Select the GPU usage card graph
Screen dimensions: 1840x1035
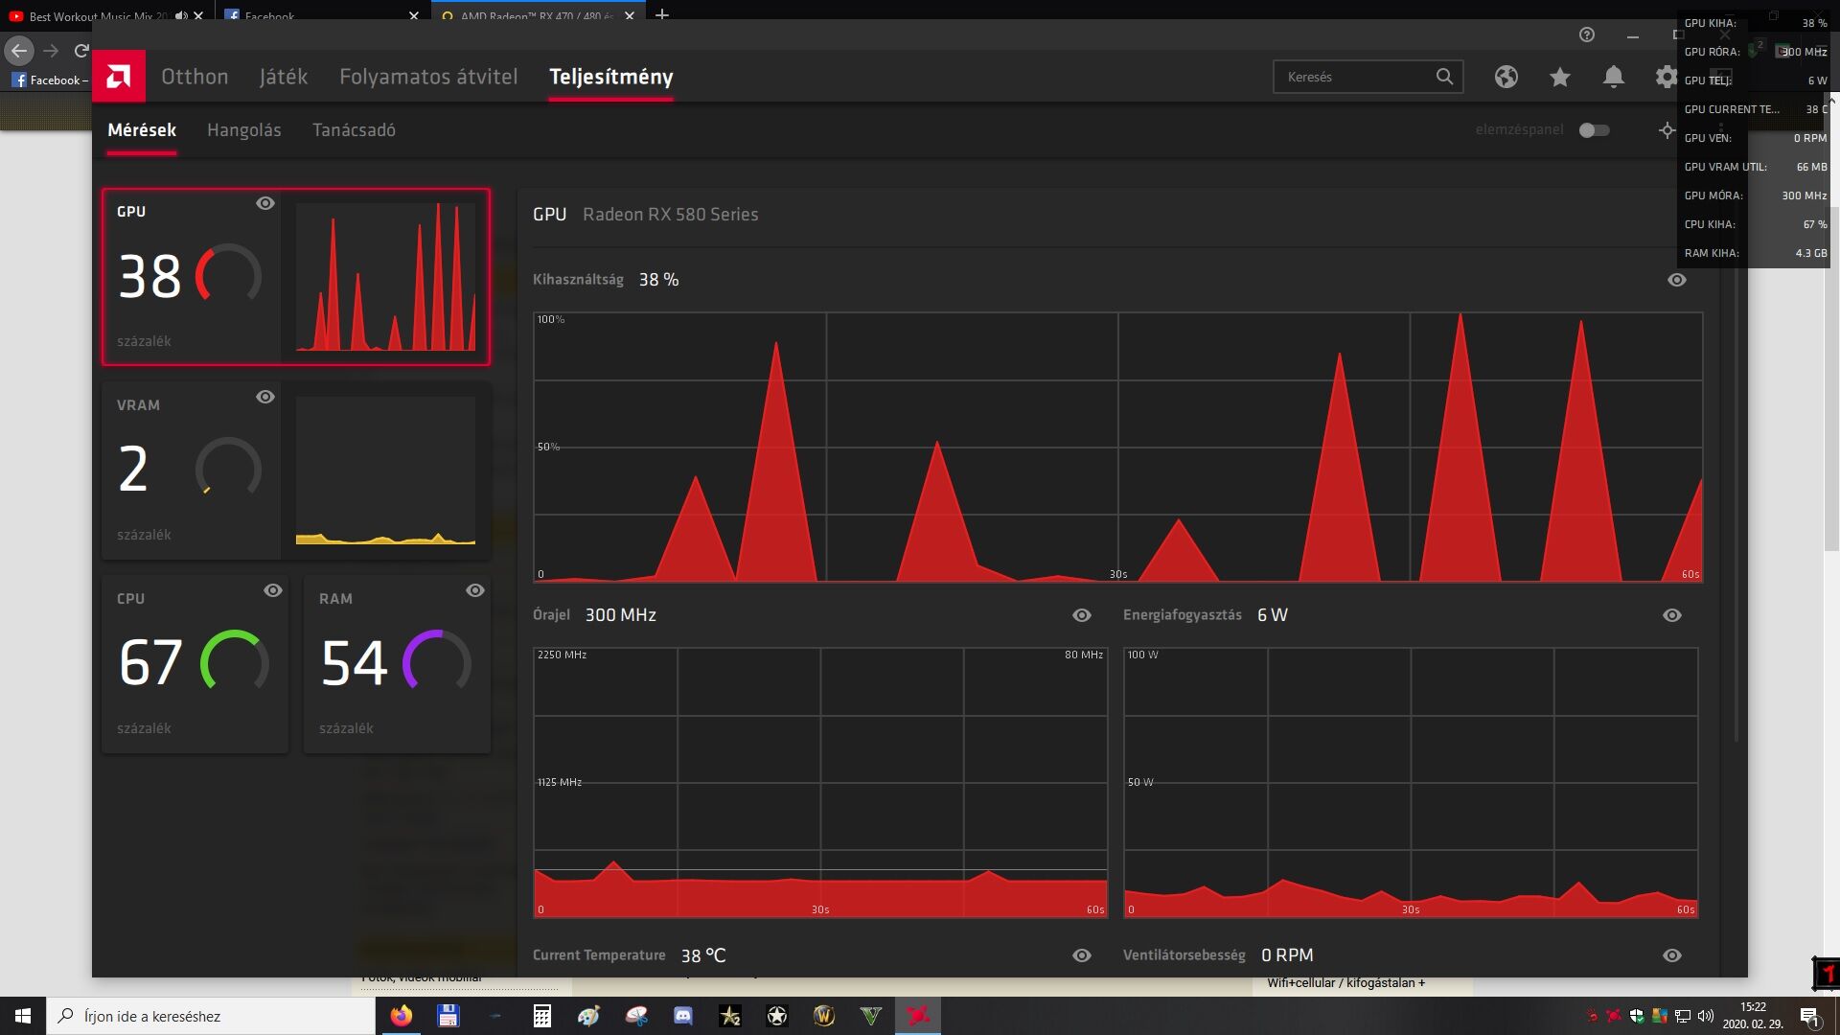pyautogui.click(x=385, y=277)
